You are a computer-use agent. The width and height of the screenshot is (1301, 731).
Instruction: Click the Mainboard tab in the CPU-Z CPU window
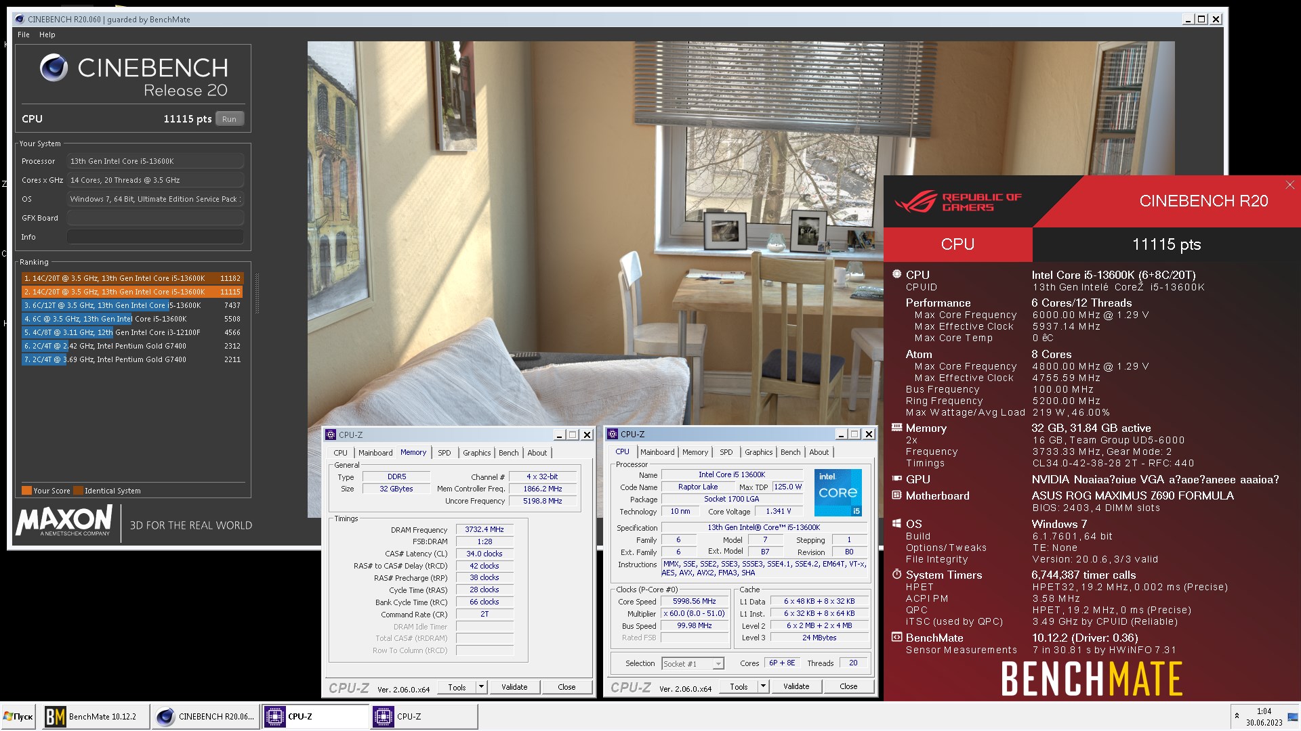(657, 452)
